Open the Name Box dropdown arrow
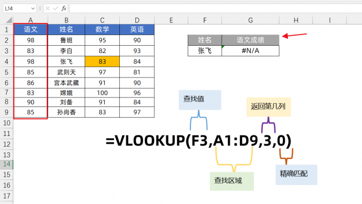Screen dimensions: 362x204 click(x=33, y=8)
